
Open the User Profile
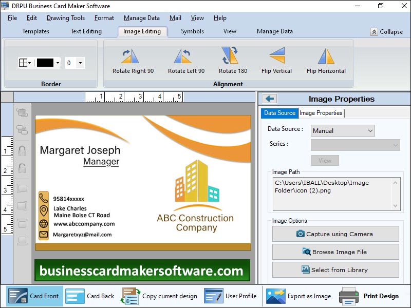[231, 296]
